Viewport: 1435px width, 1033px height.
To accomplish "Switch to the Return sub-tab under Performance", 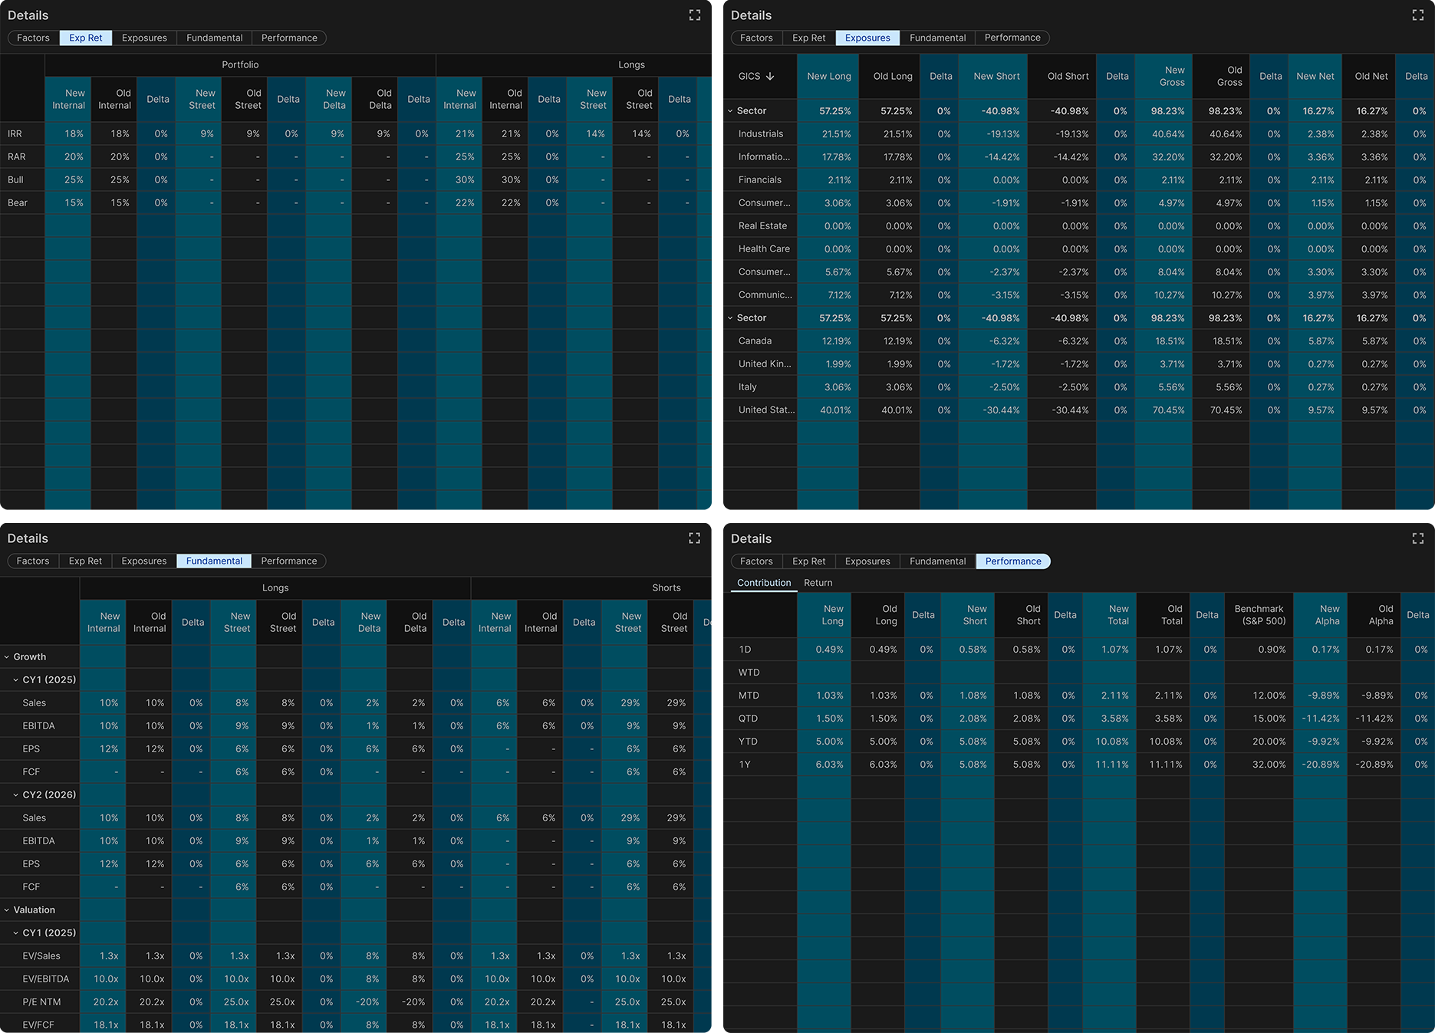I will (x=818, y=582).
